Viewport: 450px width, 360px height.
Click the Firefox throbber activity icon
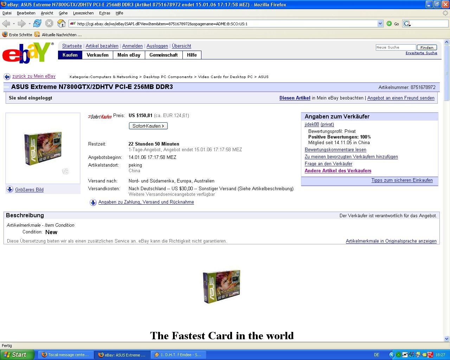(445, 13)
